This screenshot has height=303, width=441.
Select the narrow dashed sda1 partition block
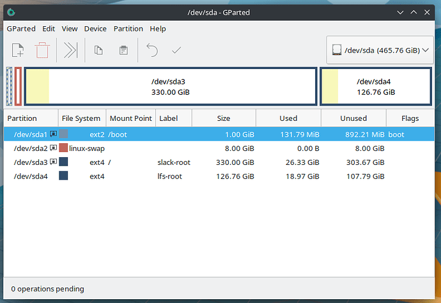coord(9,86)
